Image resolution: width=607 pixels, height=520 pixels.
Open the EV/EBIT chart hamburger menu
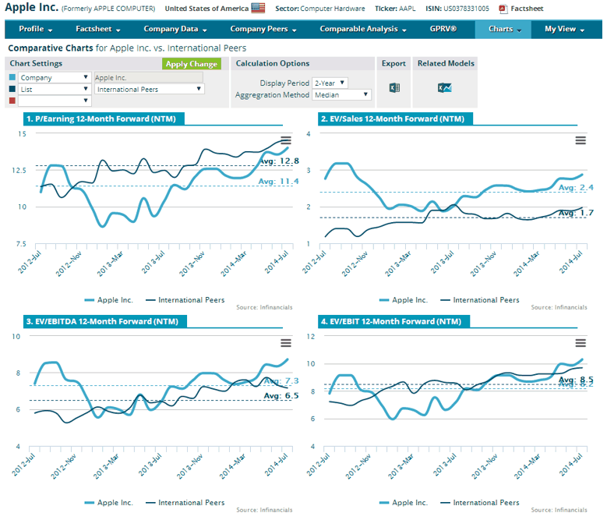click(x=581, y=343)
